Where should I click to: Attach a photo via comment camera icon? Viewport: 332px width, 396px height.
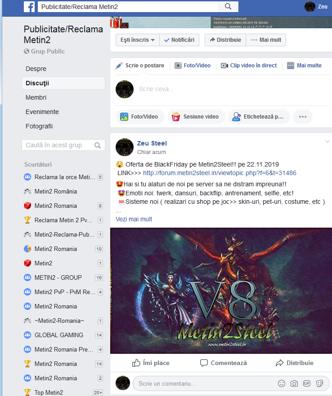point(294,383)
